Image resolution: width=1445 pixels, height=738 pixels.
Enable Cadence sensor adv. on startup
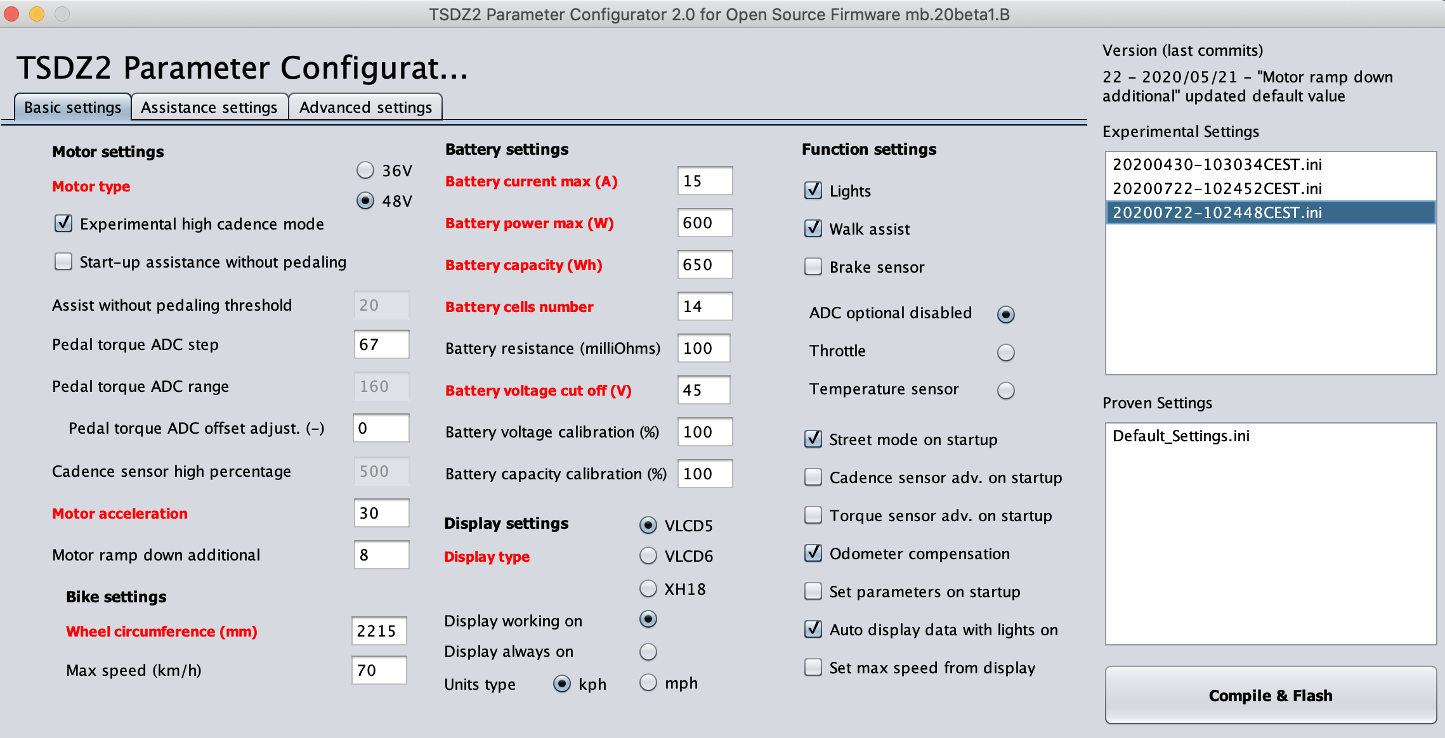point(813,477)
